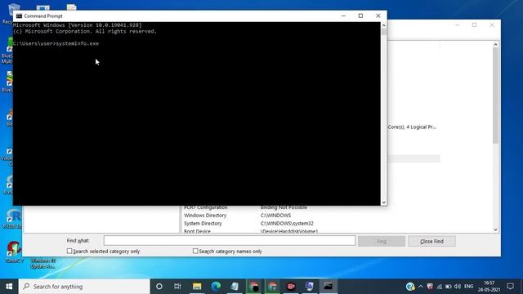Open the Windows 10 Update desktop shortcut
The width and height of the screenshot is (523, 294).
click(43, 263)
